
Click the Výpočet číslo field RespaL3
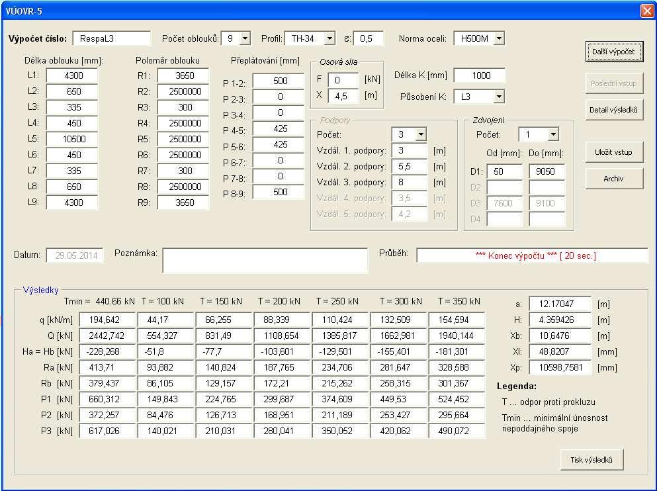[x=111, y=38]
